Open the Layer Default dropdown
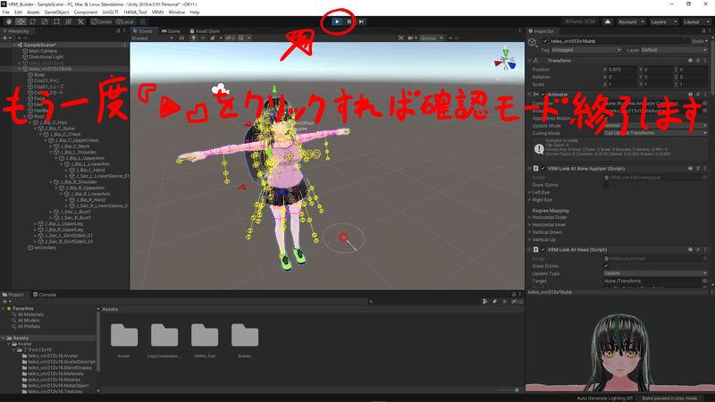This screenshot has width=715, height=402. pos(674,50)
